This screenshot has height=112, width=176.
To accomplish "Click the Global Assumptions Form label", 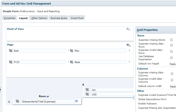I will point(152,99).
